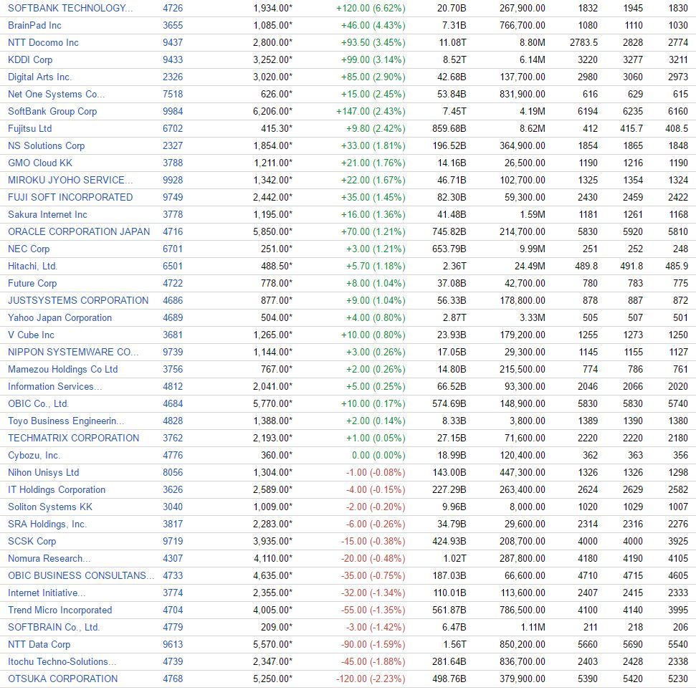Open ticker code 6702
Screen dimensions: 696x690
pos(173,129)
